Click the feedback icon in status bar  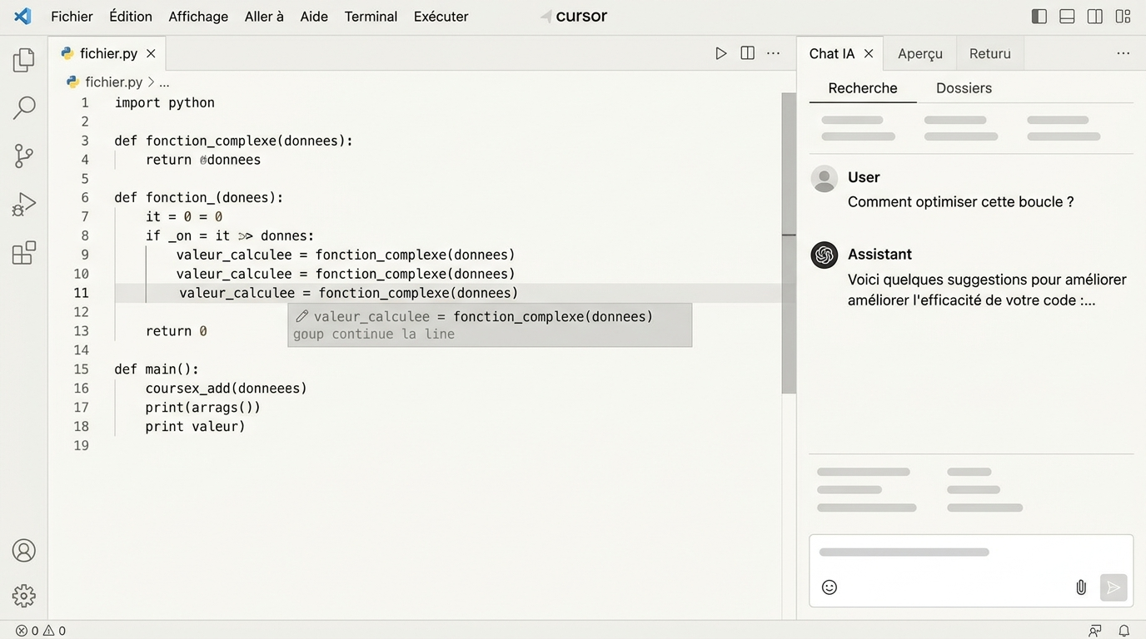click(1095, 631)
